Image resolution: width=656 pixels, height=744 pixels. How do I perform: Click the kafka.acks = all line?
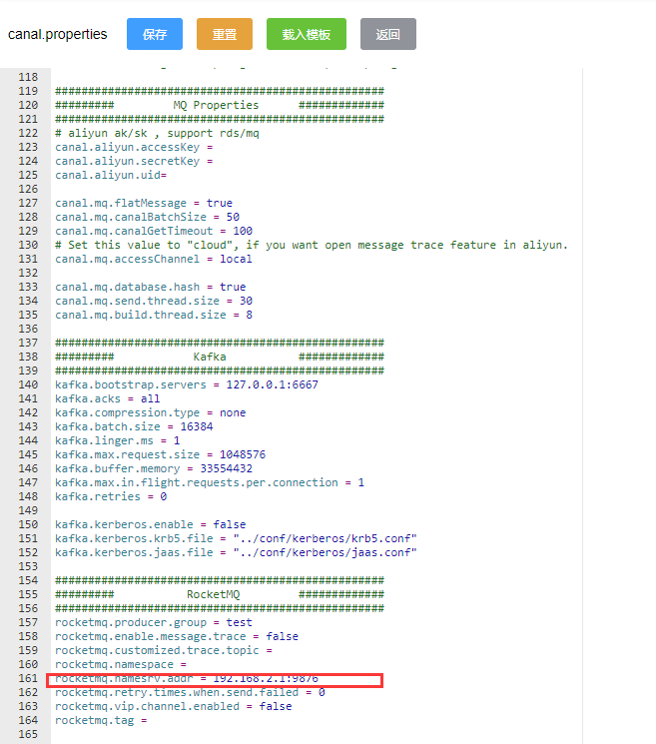(107, 399)
